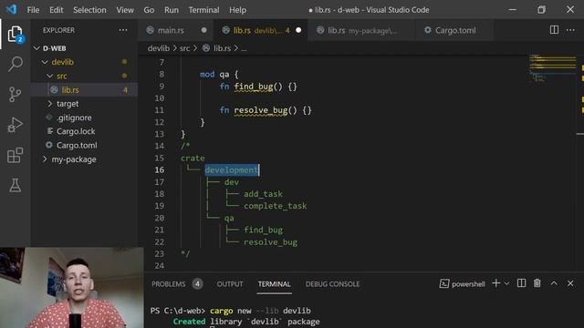Close the bottom panel
584x328 pixels.
pos(570,283)
